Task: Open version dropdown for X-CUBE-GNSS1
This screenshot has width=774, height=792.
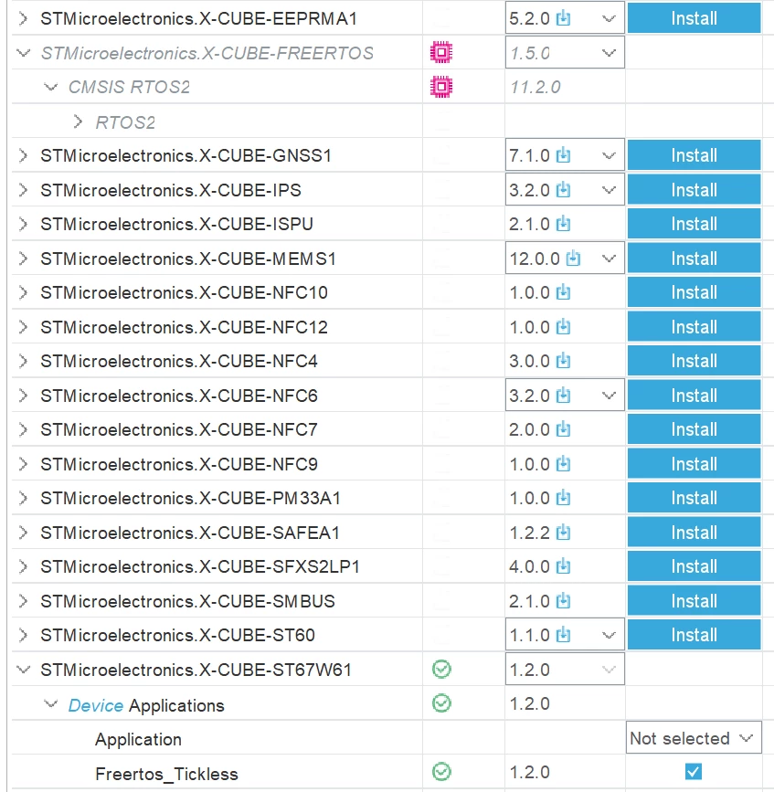Action: coord(609,155)
